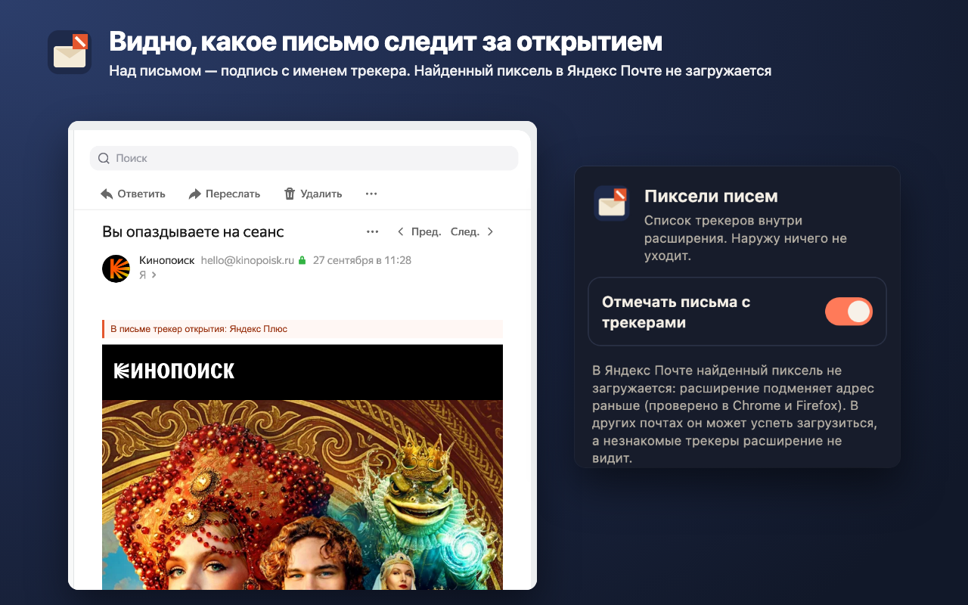The height and width of the screenshot is (605, 968).
Task: Click the popup note starting В Яндекс Почте
Action: pyautogui.click(x=736, y=414)
